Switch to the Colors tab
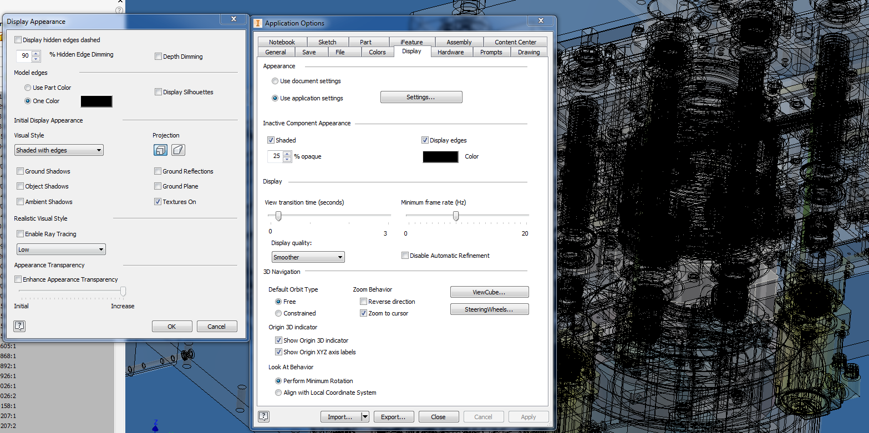869x433 pixels. 378,52
